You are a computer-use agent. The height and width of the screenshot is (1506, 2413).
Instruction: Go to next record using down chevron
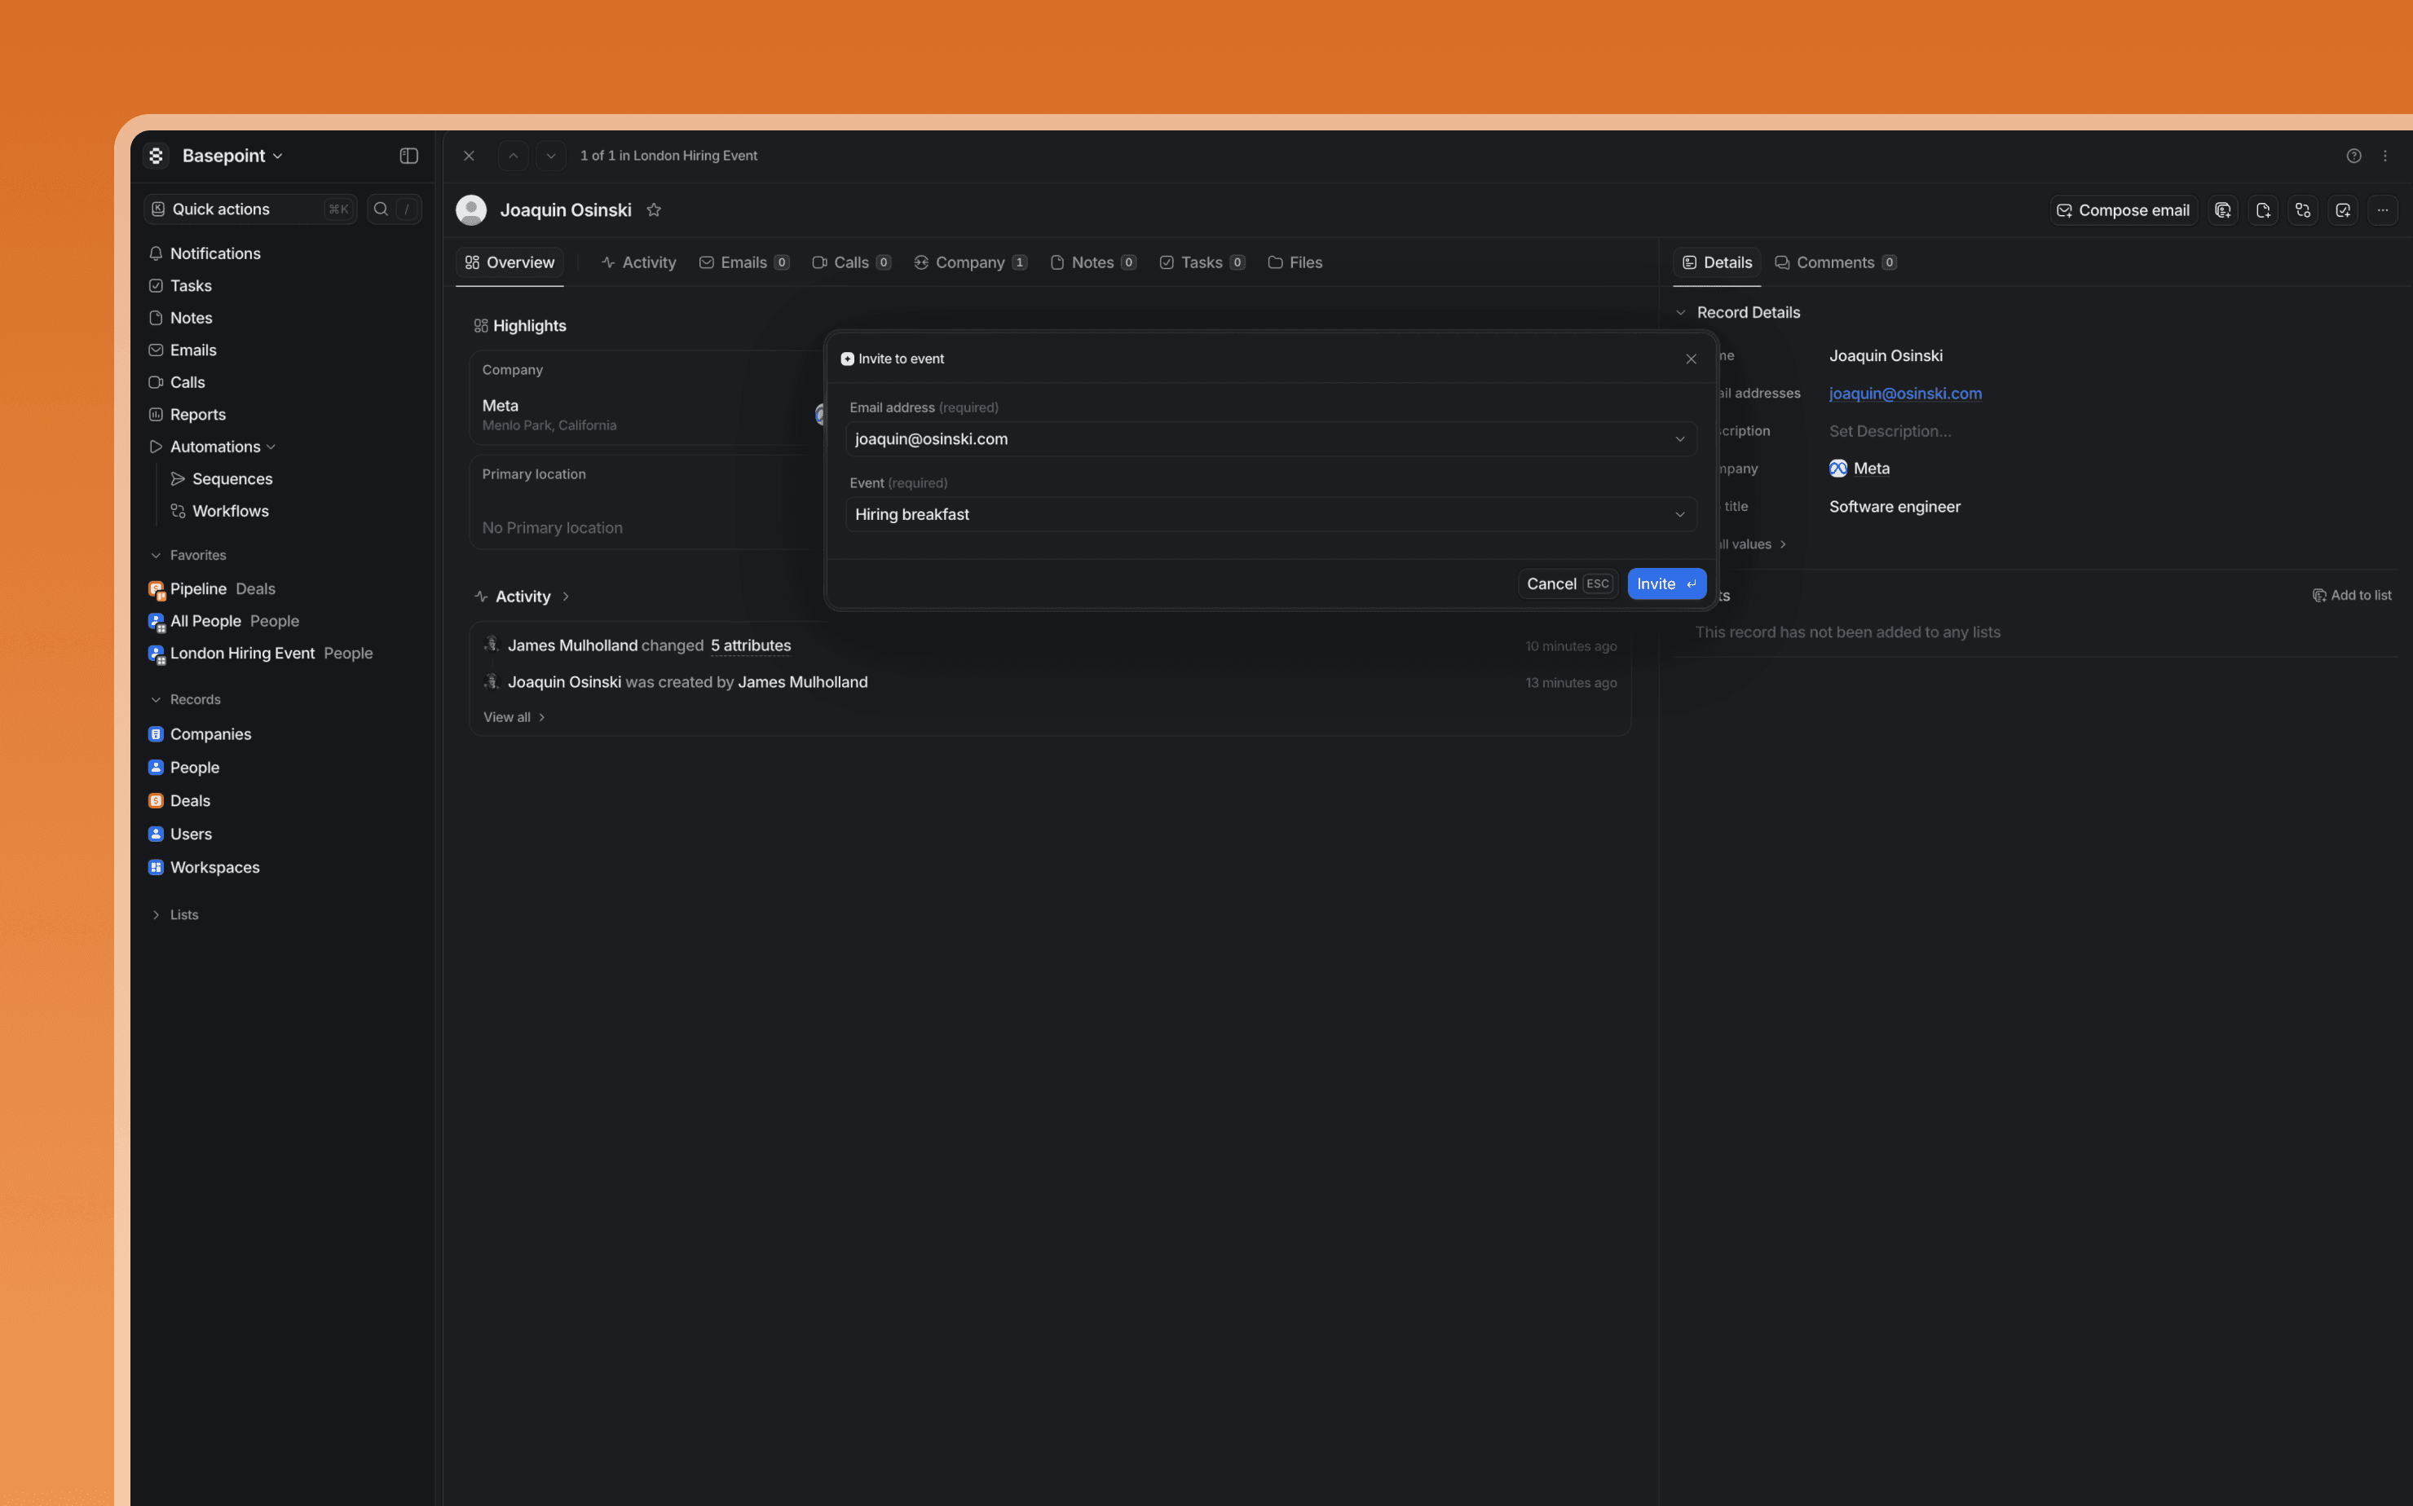551,156
